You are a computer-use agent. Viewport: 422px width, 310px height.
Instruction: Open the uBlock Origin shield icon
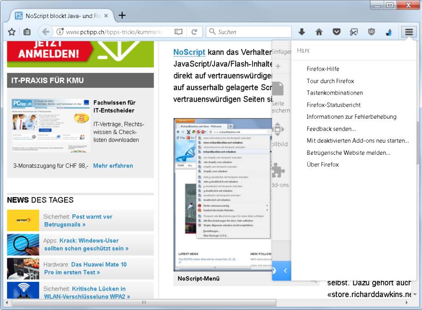372,32
